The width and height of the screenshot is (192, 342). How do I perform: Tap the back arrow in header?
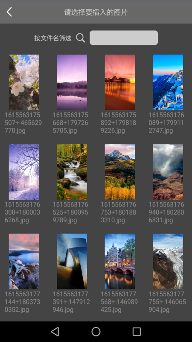(x=9, y=12)
